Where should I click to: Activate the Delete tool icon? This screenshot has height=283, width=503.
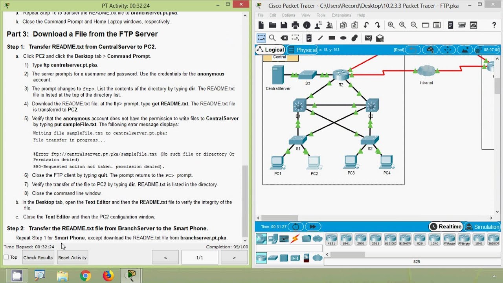click(x=284, y=38)
